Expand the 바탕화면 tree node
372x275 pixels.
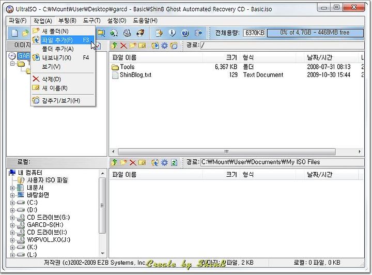(x=12, y=195)
